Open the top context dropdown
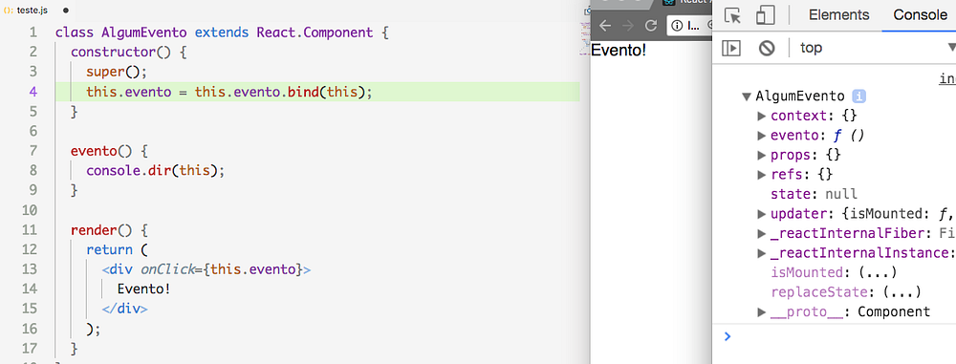This screenshot has height=364, width=956. [878, 48]
